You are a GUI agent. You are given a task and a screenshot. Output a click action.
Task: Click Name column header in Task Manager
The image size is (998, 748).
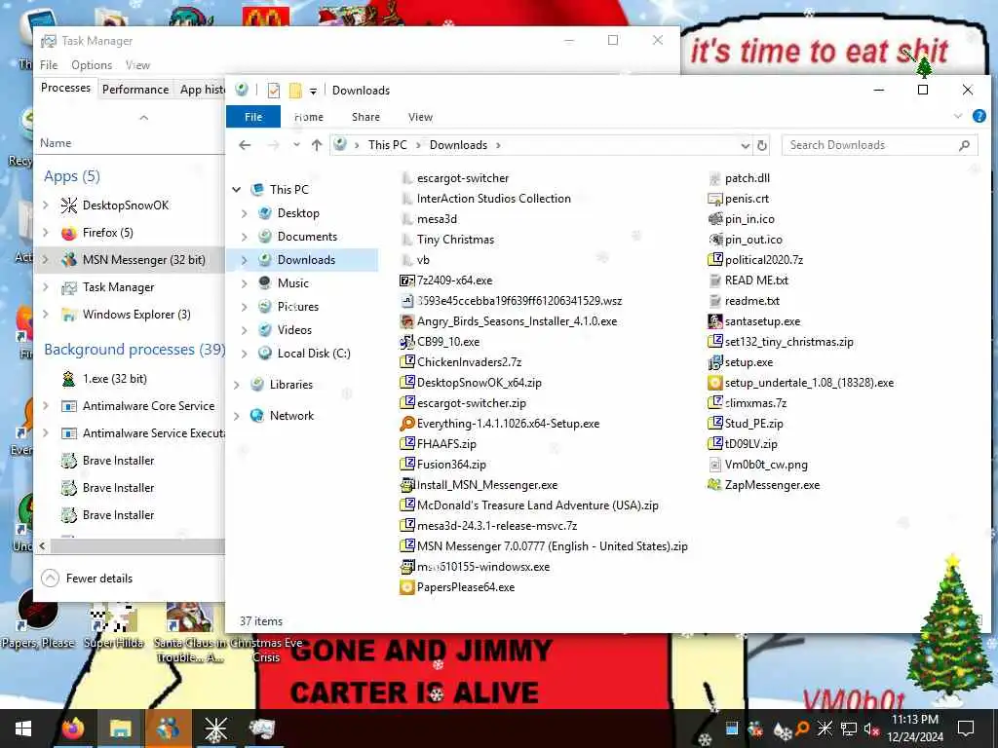[56, 143]
